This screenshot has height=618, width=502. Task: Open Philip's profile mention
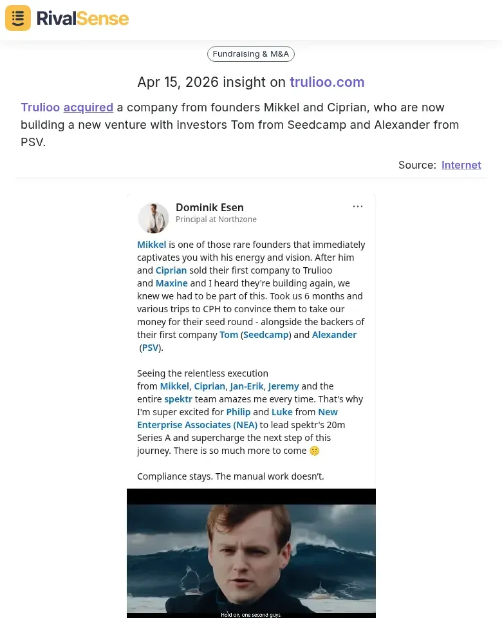pyautogui.click(x=238, y=412)
